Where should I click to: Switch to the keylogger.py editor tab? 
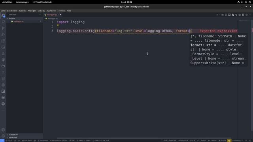pyautogui.click(x=52, y=15)
